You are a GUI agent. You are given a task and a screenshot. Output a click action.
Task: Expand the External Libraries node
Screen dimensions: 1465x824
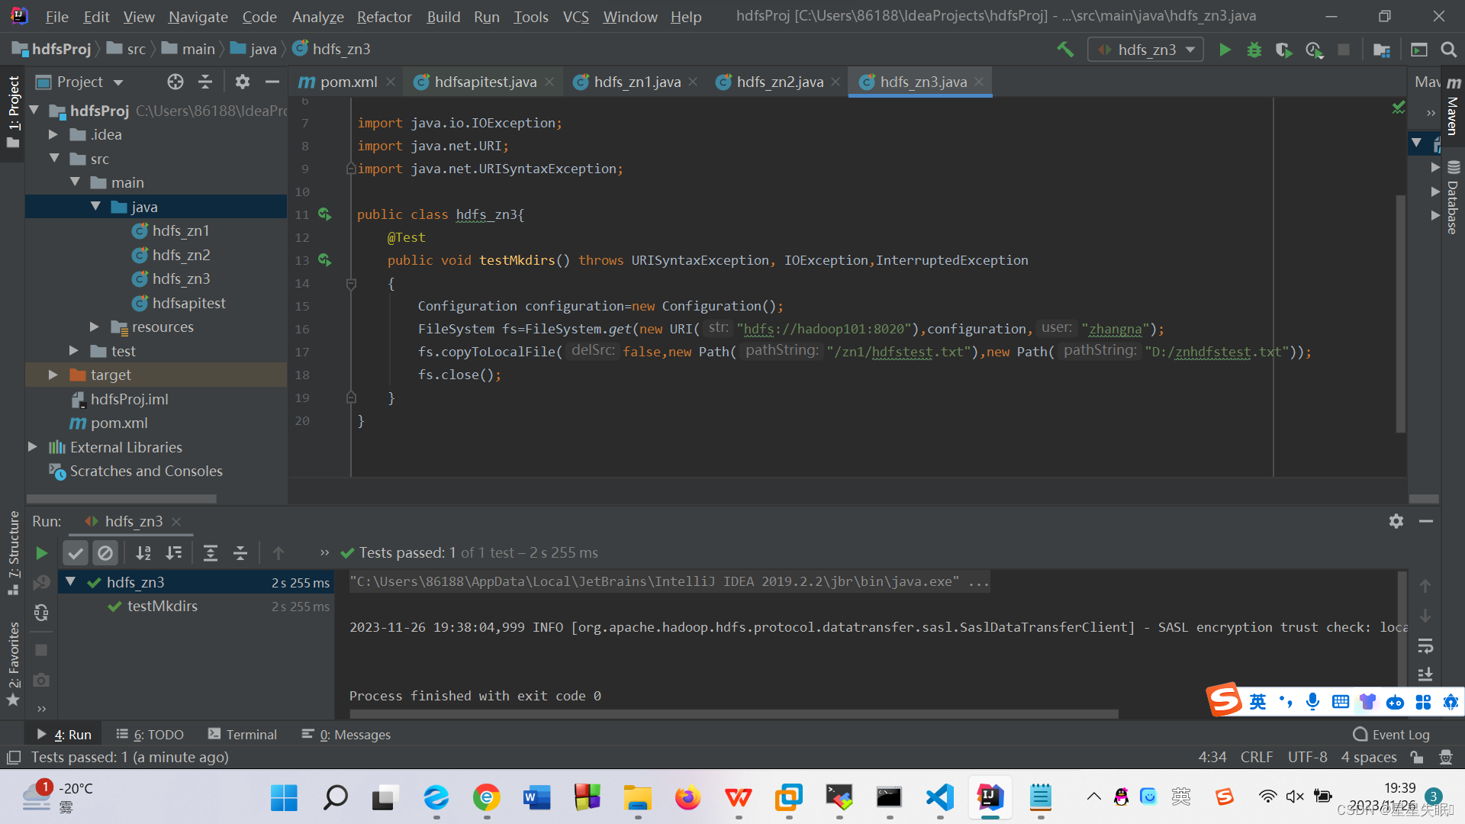point(32,447)
